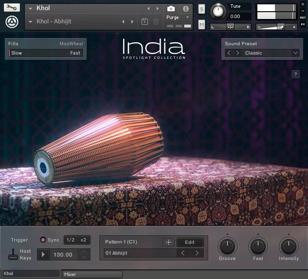
Task: Mute the Khol instrument
Action: click(201, 24)
